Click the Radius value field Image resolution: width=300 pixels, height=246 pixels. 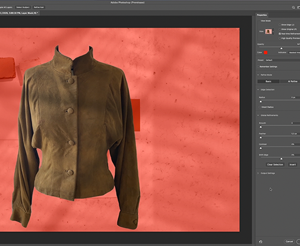(x=295, y=97)
